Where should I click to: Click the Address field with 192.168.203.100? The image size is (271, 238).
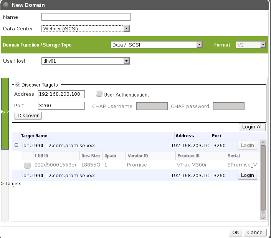click(61, 94)
